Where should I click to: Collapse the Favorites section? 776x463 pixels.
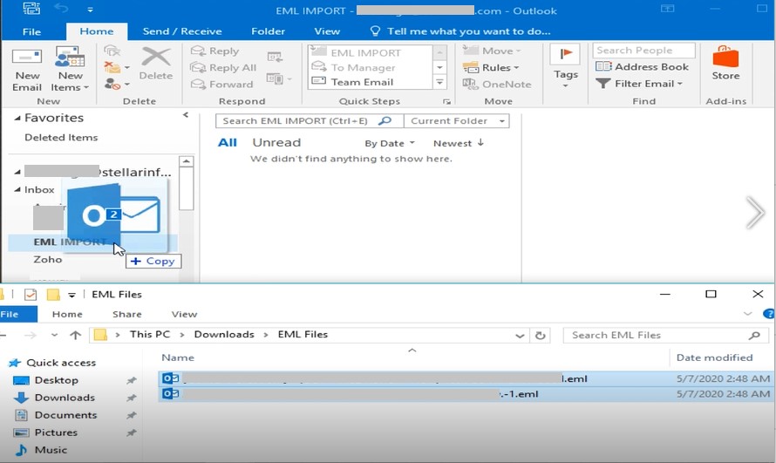[x=17, y=118]
